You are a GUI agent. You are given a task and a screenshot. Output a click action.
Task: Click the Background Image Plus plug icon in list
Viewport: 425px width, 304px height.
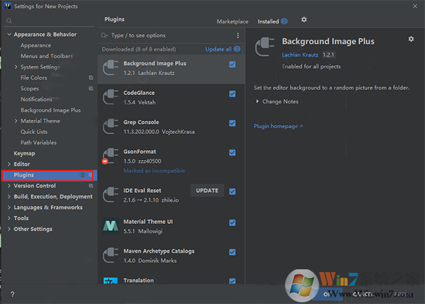click(x=110, y=68)
